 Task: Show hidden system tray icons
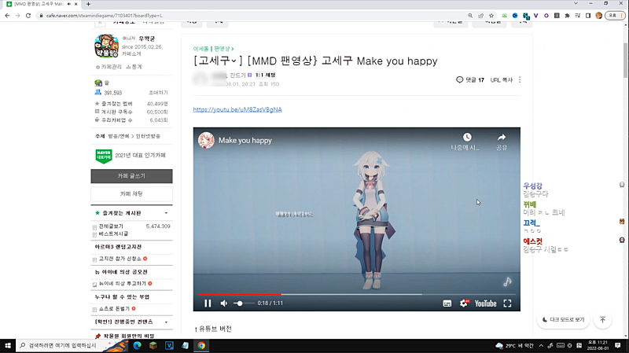coord(541,345)
